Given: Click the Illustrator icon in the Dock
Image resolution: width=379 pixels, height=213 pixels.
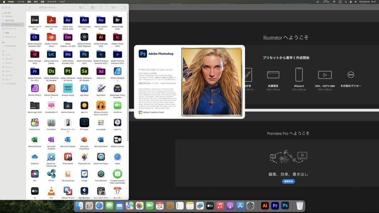Looking at the screenshot, I should pyautogui.click(x=265, y=206).
